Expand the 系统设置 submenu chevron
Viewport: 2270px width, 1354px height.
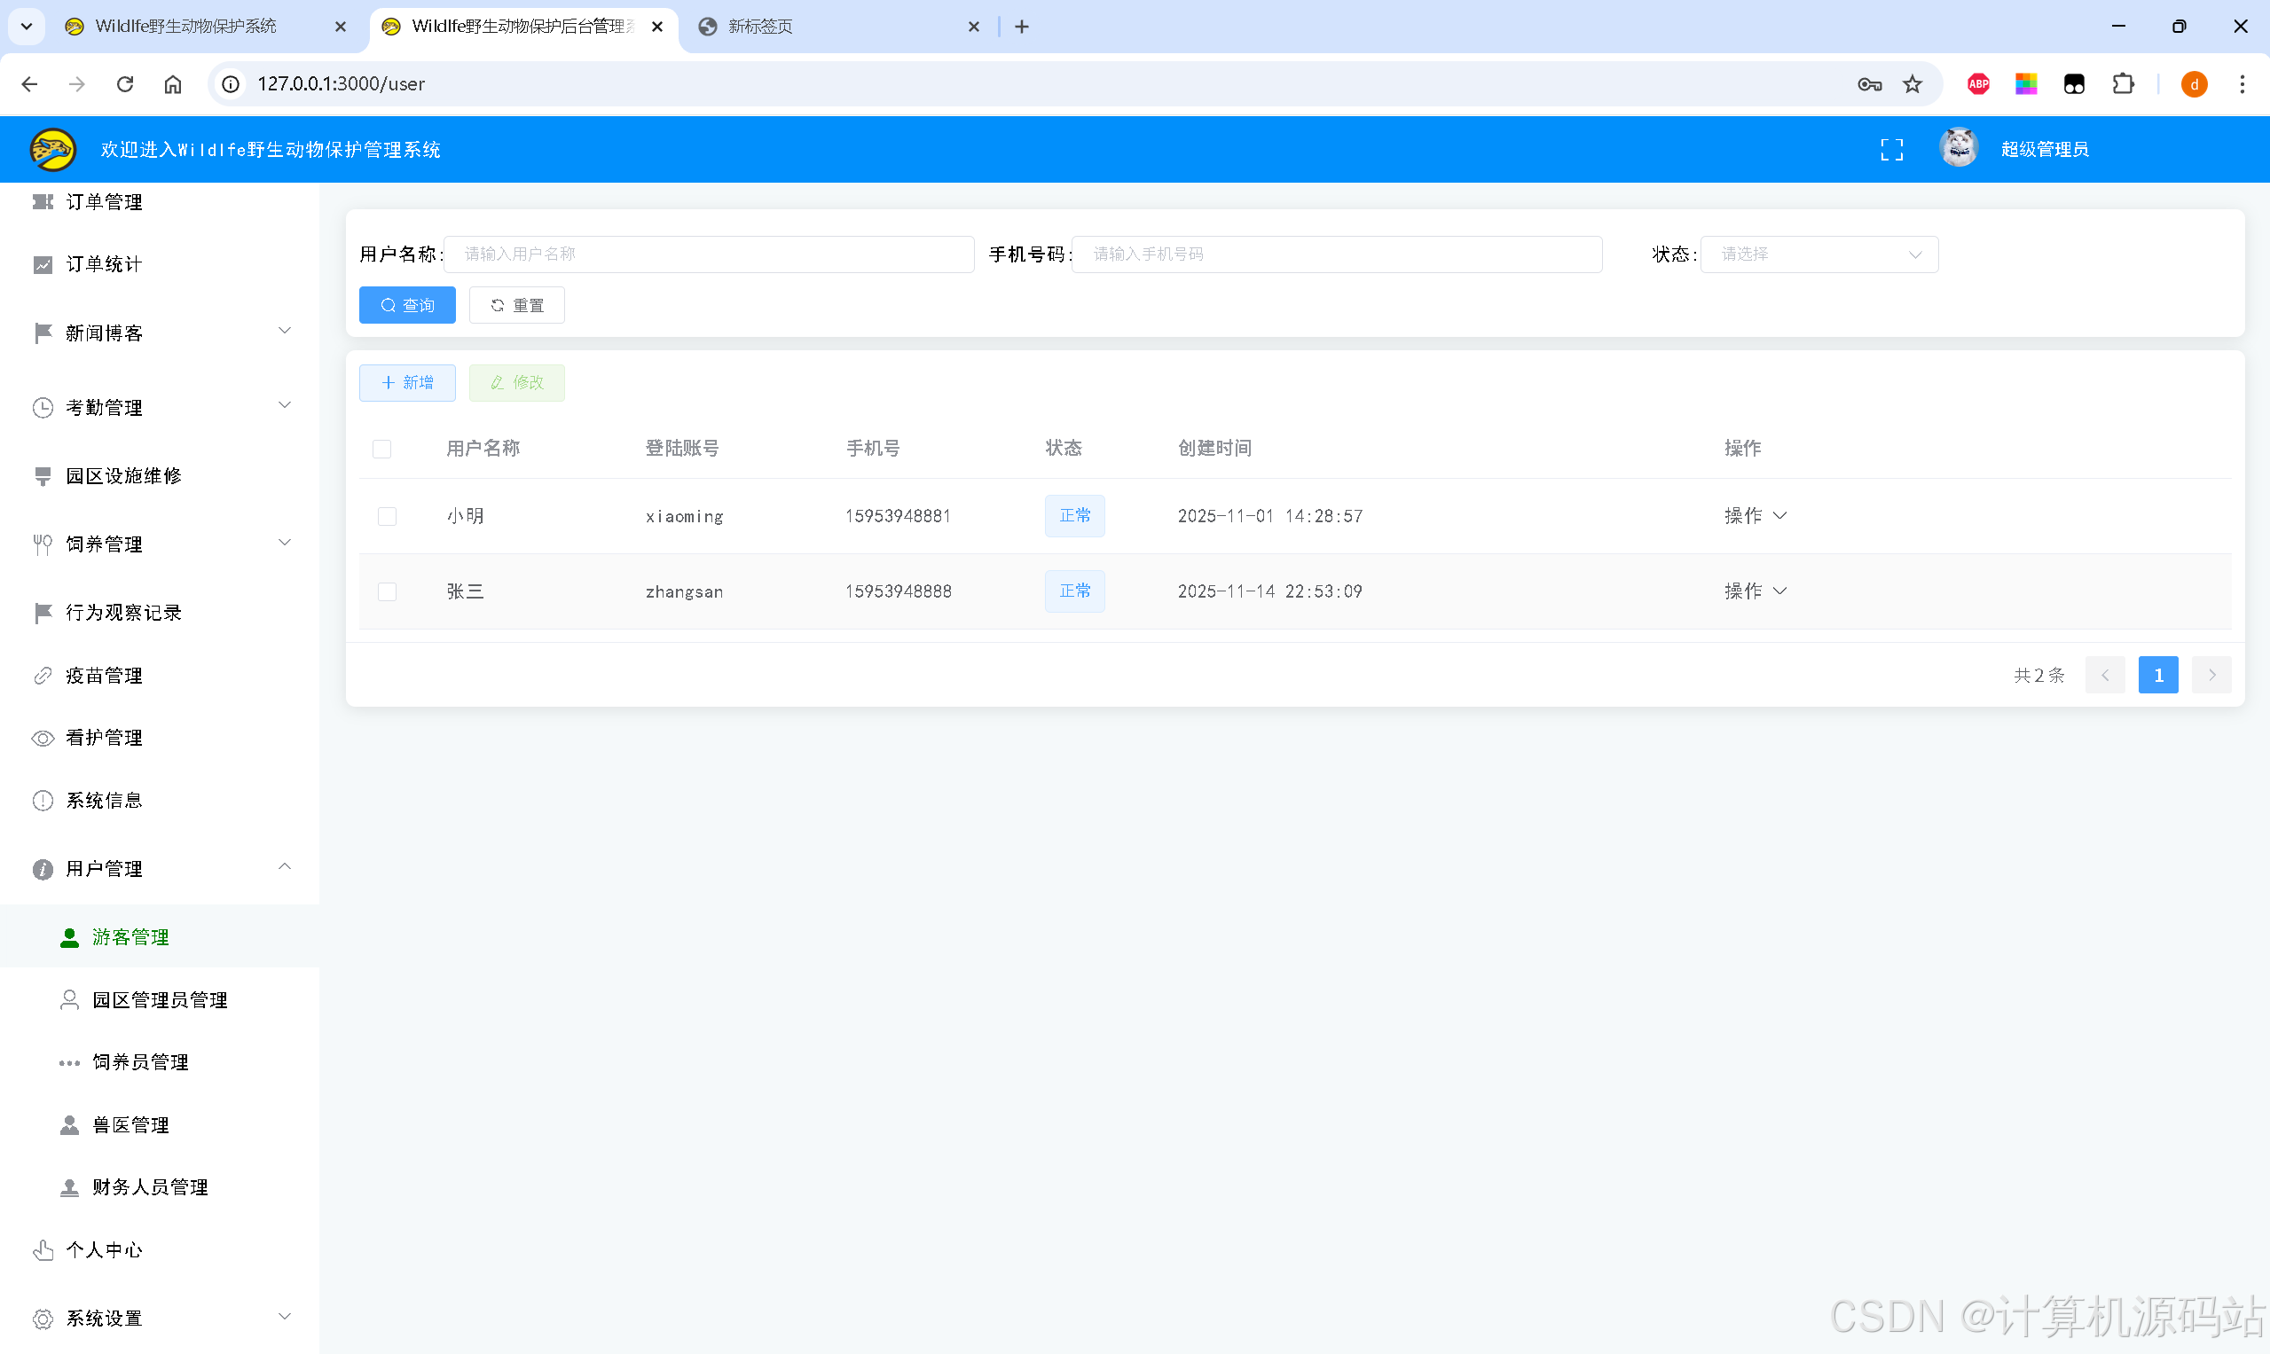pos(285,1317)
